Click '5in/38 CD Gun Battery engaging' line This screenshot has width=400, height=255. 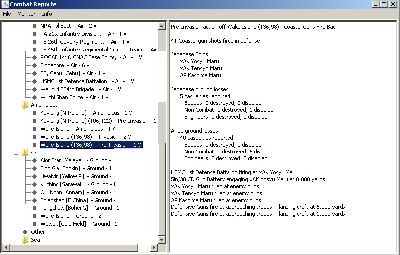tap(248, 179)
